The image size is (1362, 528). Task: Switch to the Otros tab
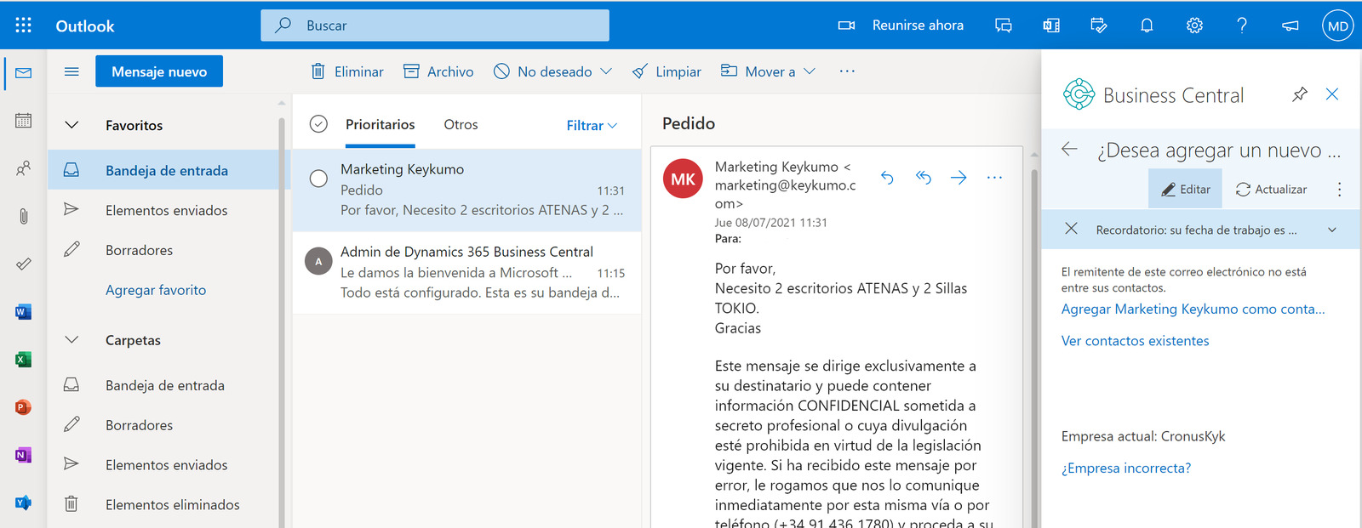point(461,124)
